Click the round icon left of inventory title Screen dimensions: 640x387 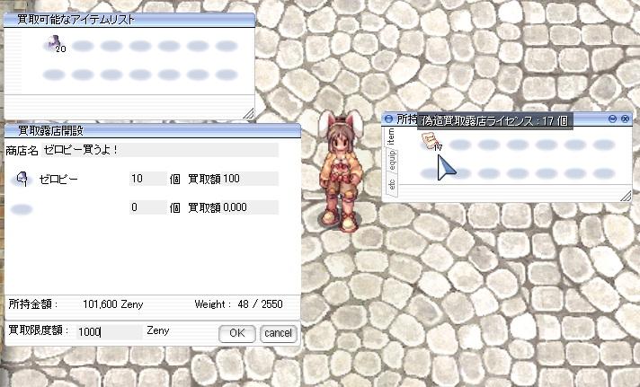pyautogui.click(x=388, y=119)
